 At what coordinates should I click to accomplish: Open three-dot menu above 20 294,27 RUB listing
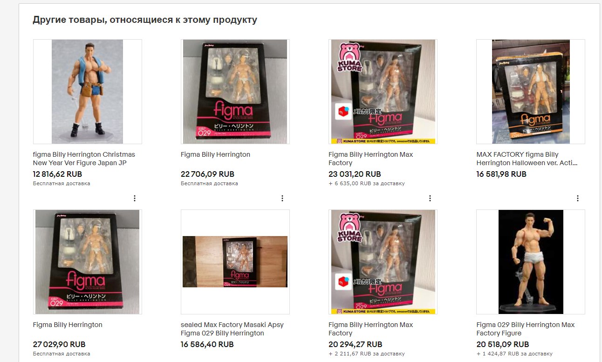coord(430,198)
